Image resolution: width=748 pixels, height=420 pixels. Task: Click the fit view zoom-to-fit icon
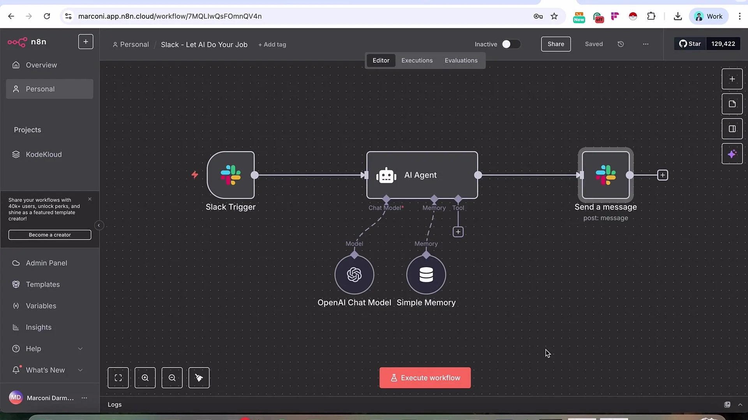click(118, 378)
